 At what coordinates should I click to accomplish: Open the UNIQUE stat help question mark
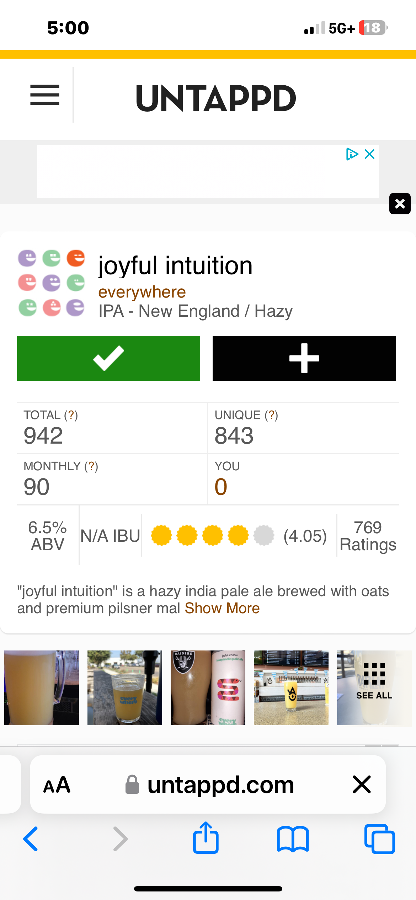point(271,415)
